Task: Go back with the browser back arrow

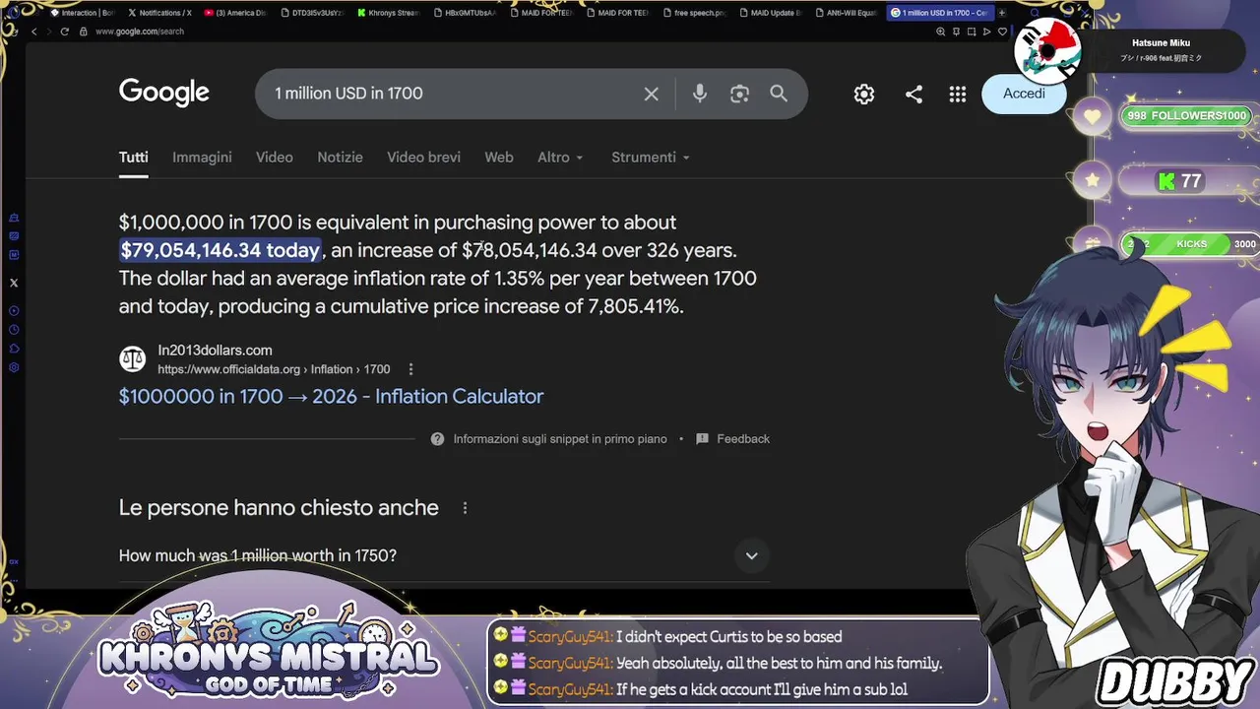Action: point(33,32)
